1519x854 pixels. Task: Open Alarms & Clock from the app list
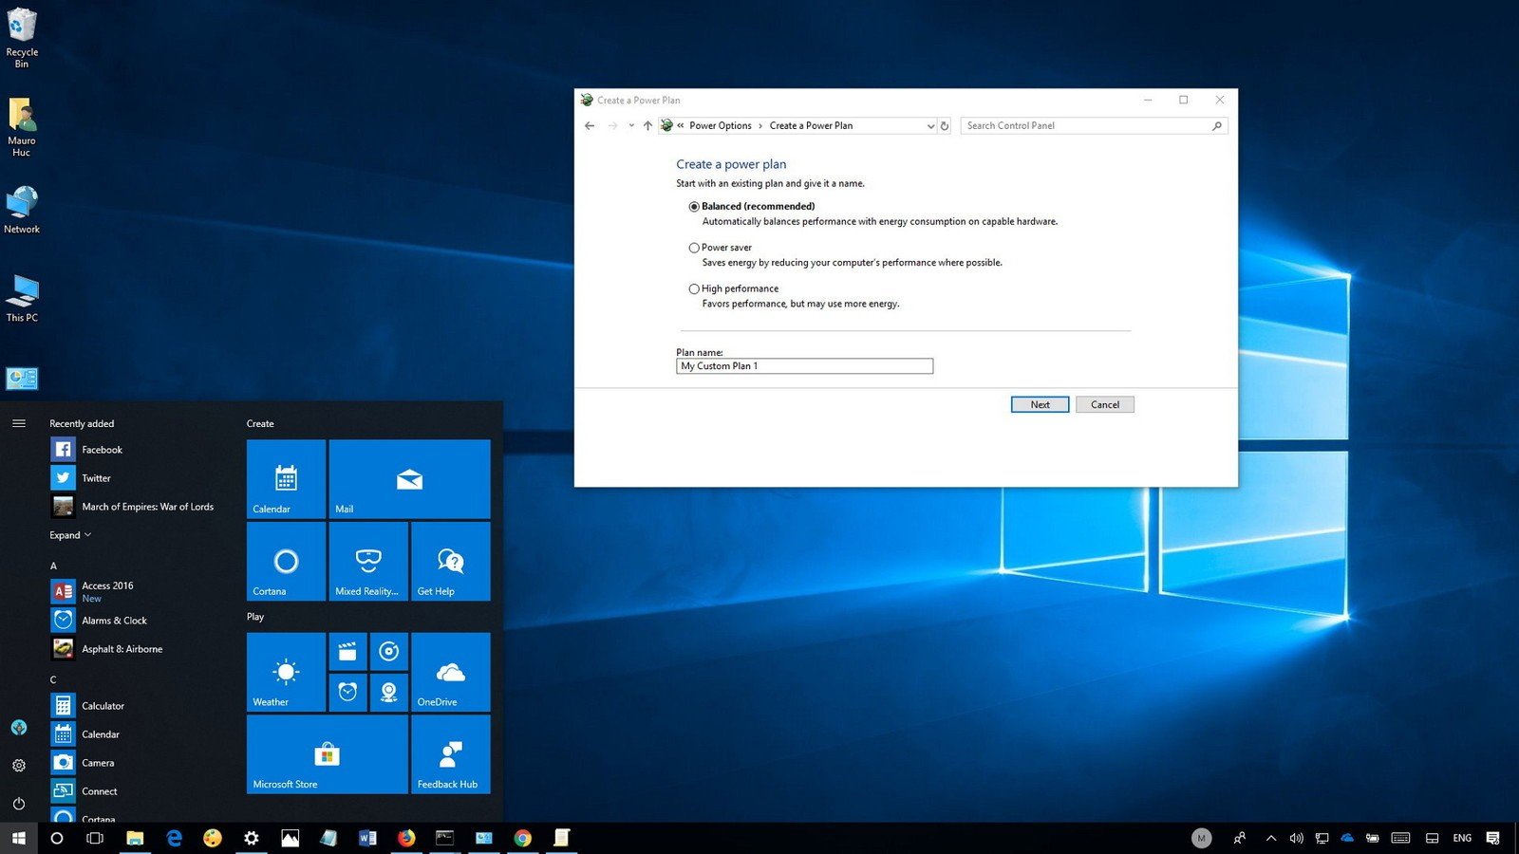114,620
